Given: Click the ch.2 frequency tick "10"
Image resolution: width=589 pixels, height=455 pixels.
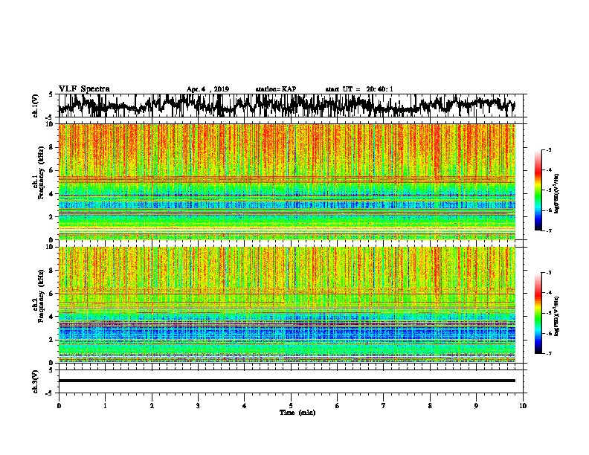Looking at the screenshot, I should 50,247.
